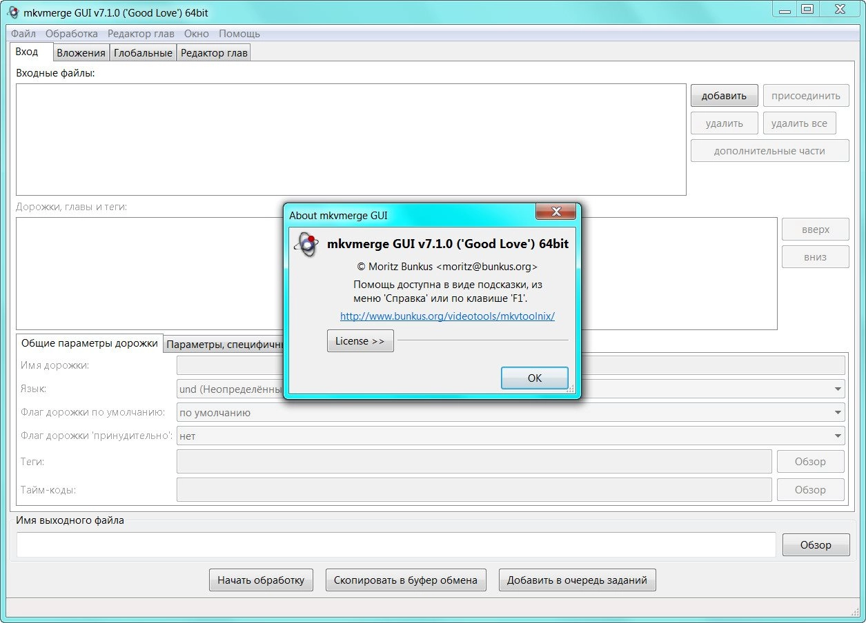Click the About dialog version heading text
The height and width of the screenshot is (623, 866).
448,244
